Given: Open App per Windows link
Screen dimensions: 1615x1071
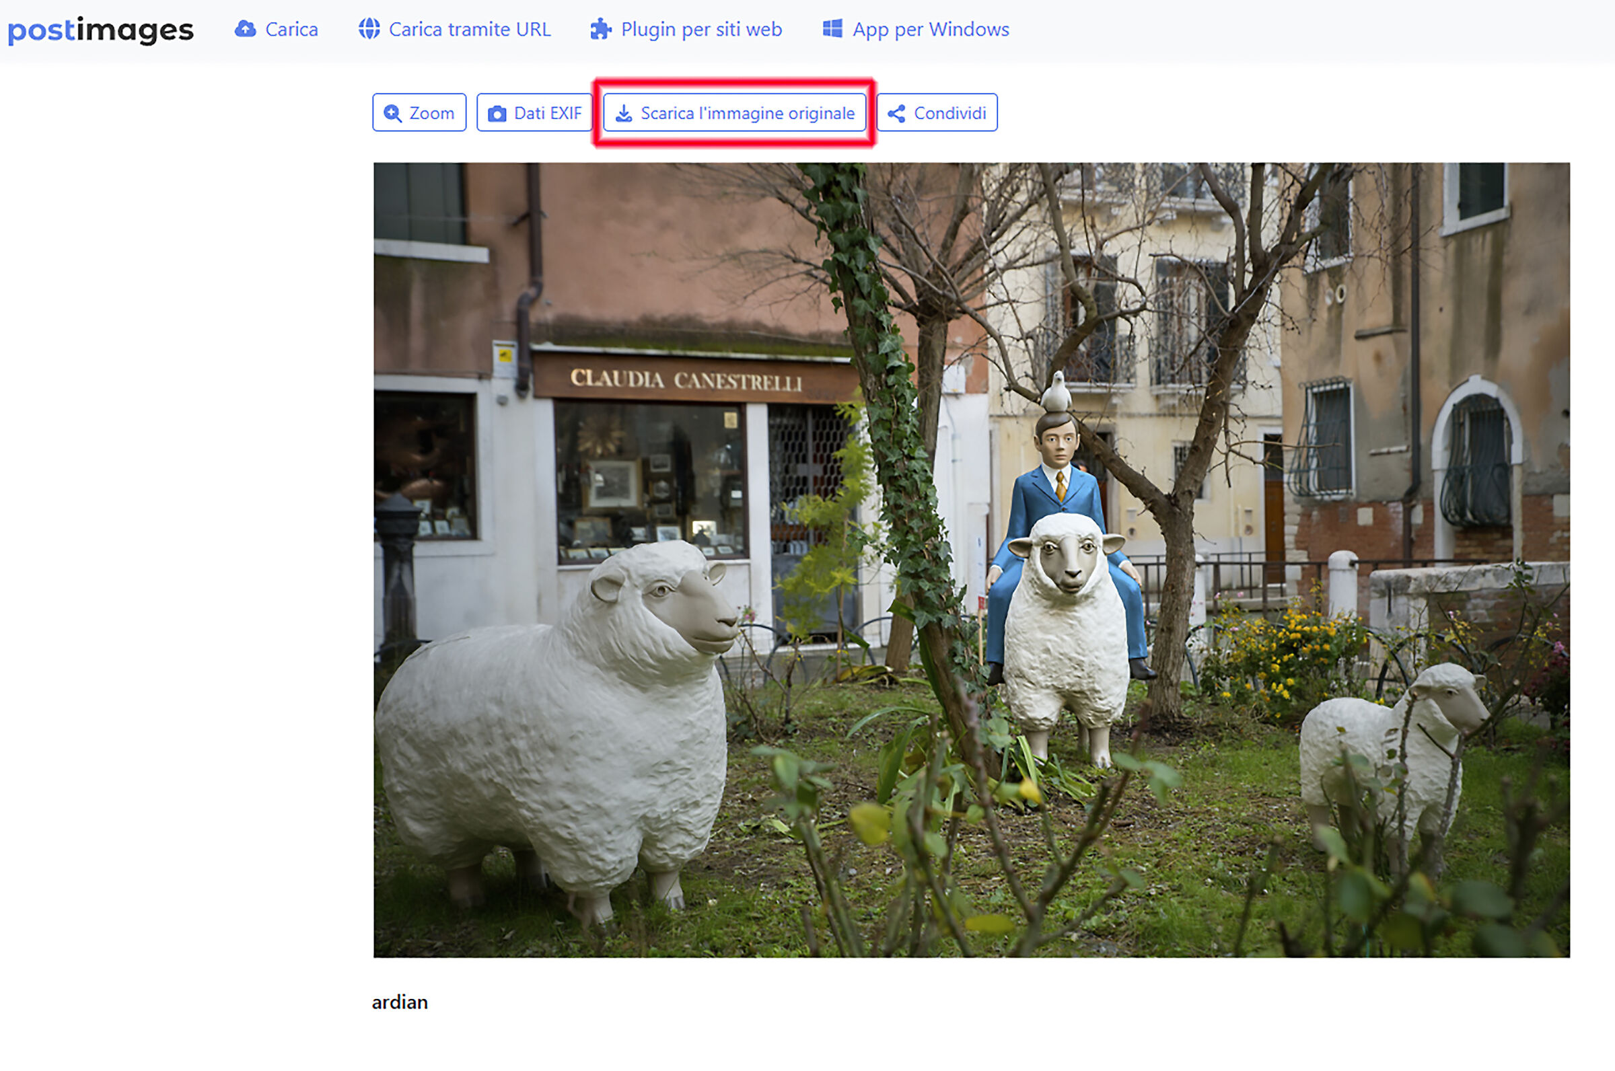Looking at the screenshot, I should pos(915,30).
